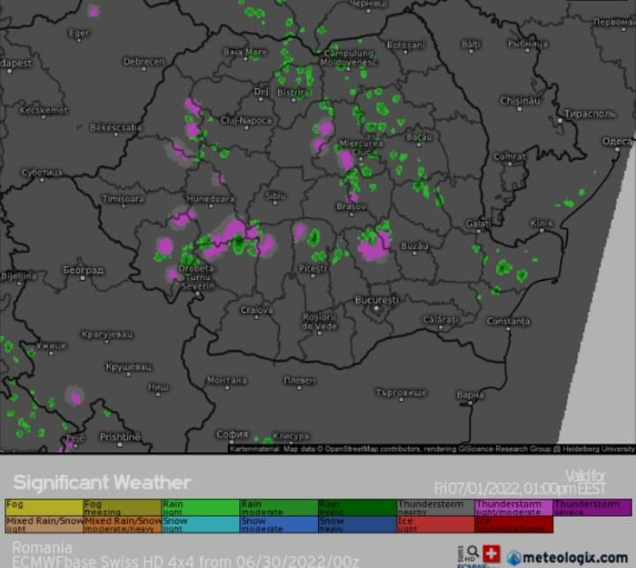Open the meteologix.com link

pyautogui.click(x=575, y=557)
